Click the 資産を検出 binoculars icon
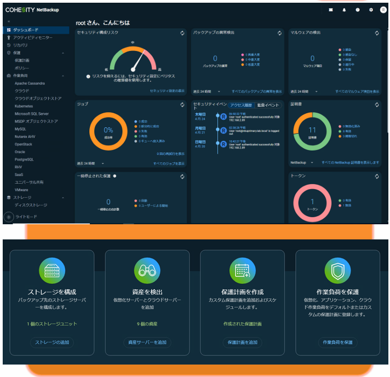Image resolution: width=390 pixels, height=377 pixels. [x=147, y=271]
